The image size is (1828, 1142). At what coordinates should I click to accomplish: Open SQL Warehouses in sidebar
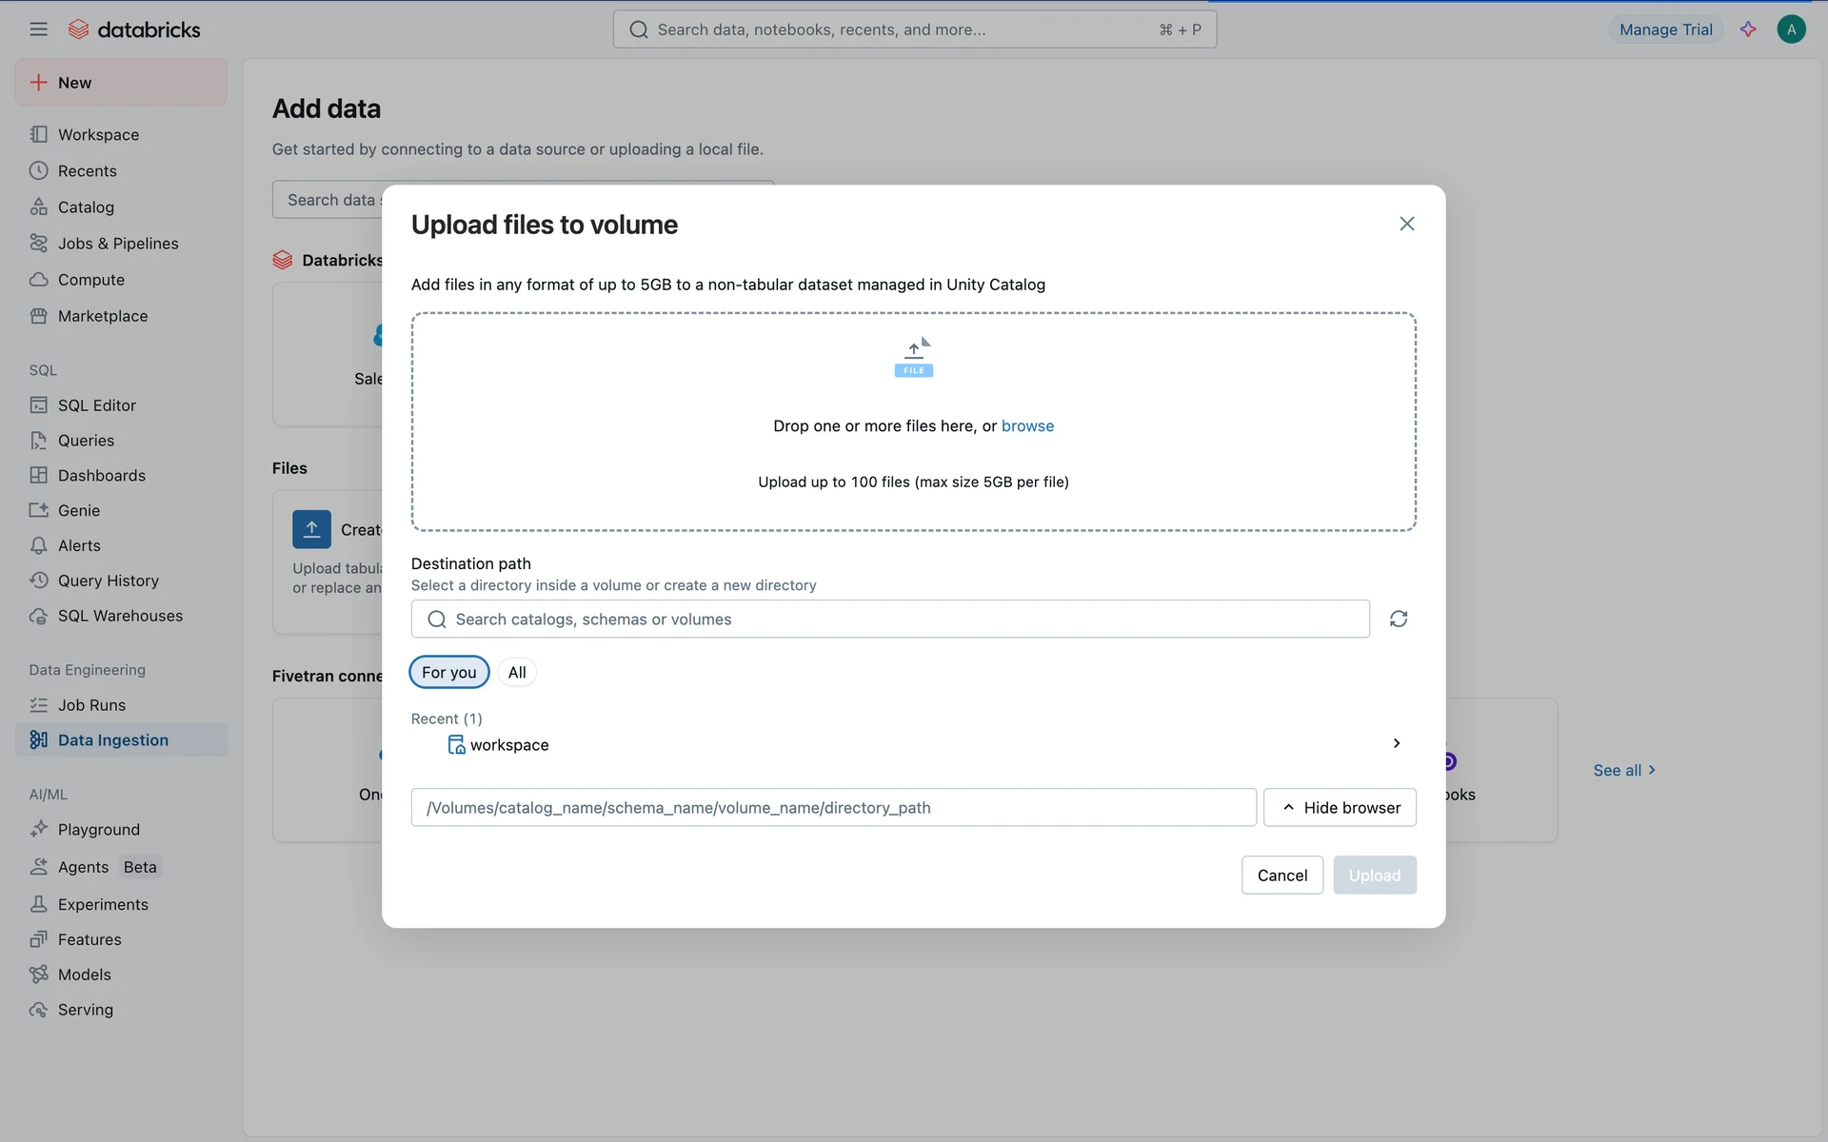click(x=120, y=616)
